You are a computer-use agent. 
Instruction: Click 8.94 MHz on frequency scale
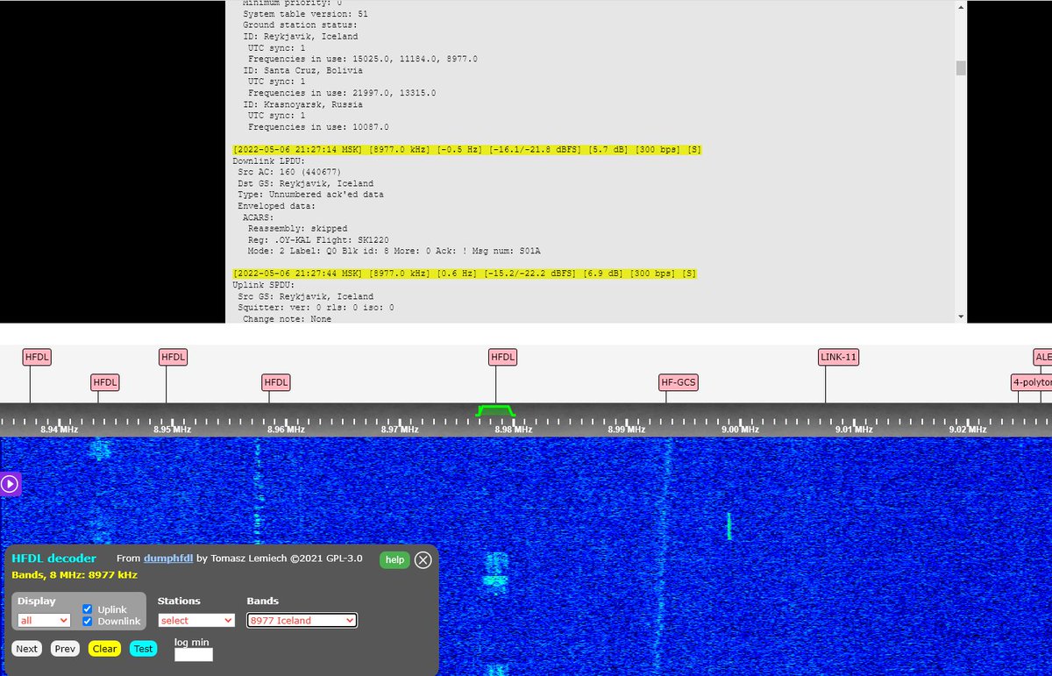[x=59, y=430]
